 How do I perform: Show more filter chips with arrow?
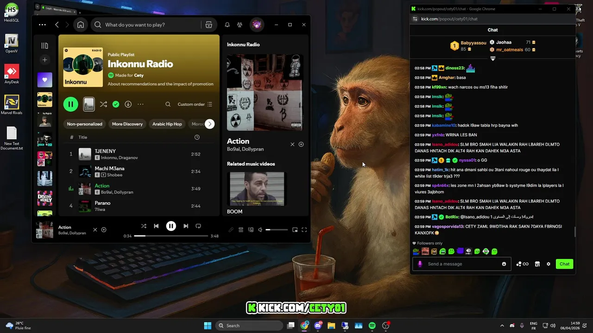[x=209, y=124]
